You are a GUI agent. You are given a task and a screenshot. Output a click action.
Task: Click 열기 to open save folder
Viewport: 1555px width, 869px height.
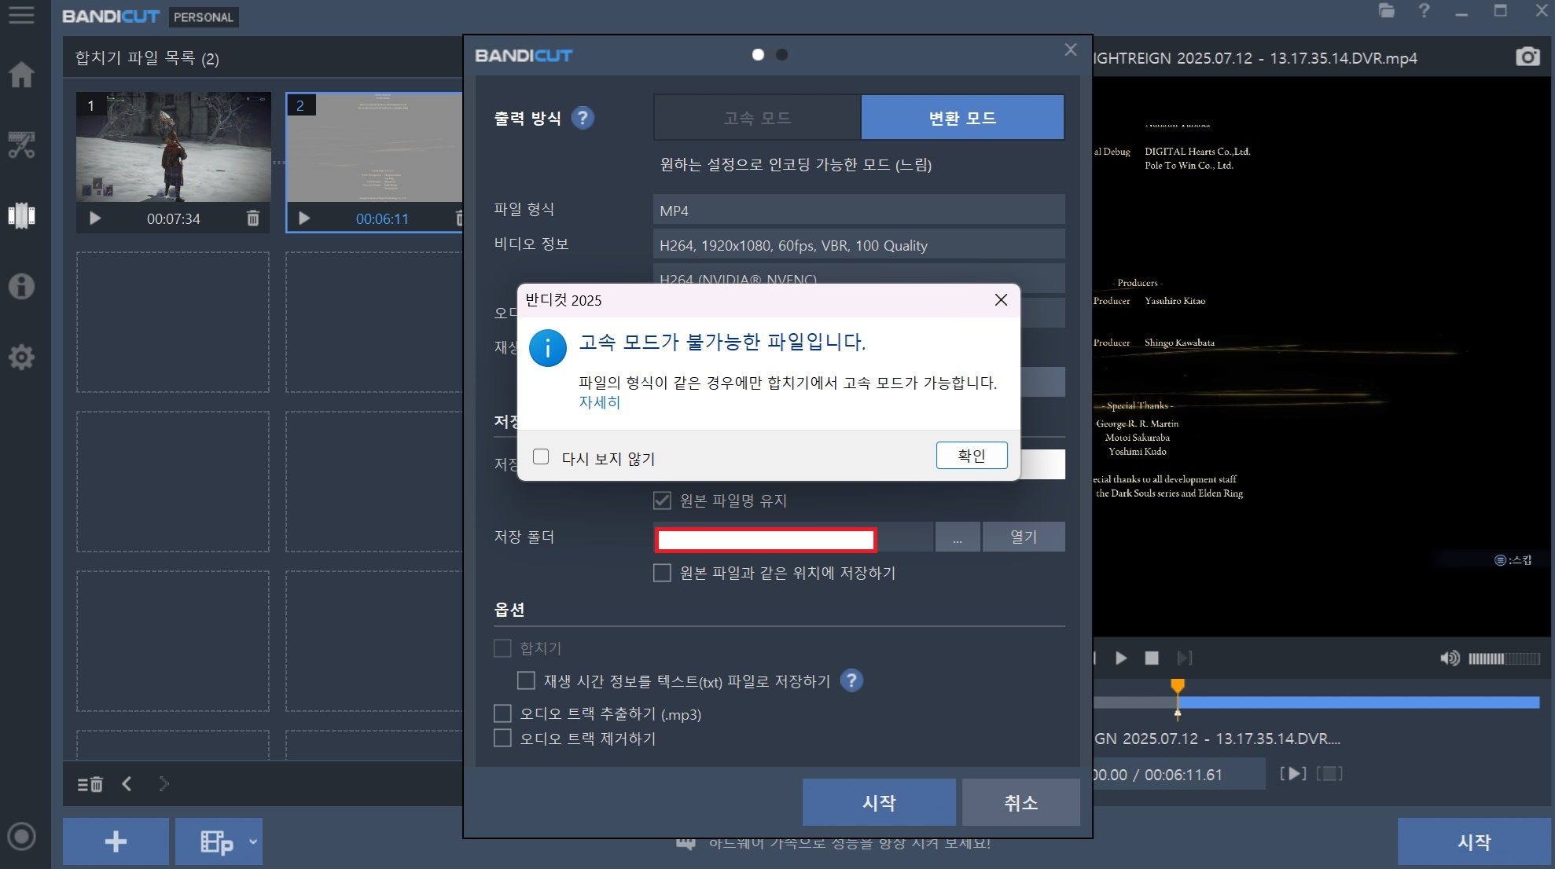1024,537
